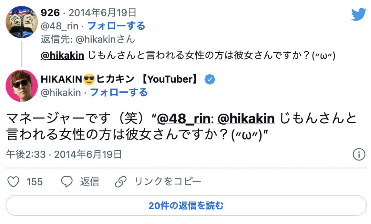Click the 926 display name
The height and width of the screenshot is (224, 371).
pos(50,13)
